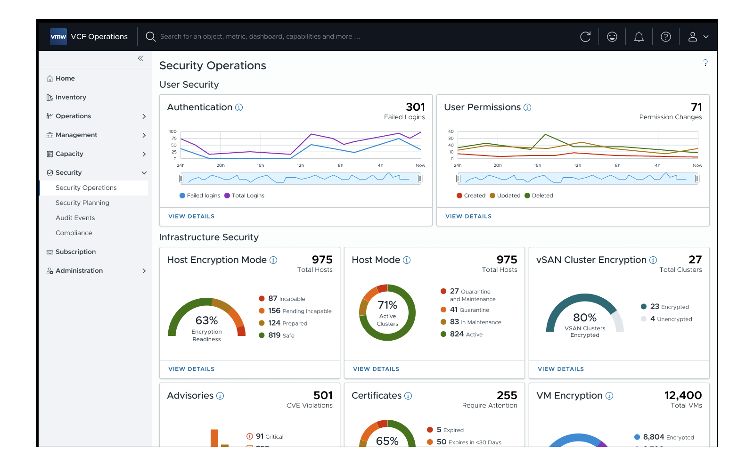Toggle the Failed logins legend series

[200, 196]
